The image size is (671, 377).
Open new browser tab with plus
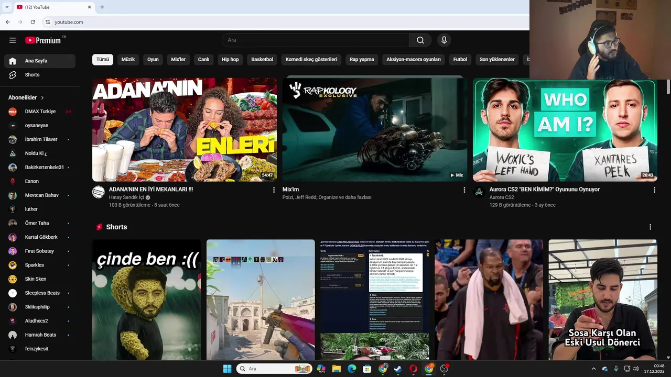tap(102, 7)
